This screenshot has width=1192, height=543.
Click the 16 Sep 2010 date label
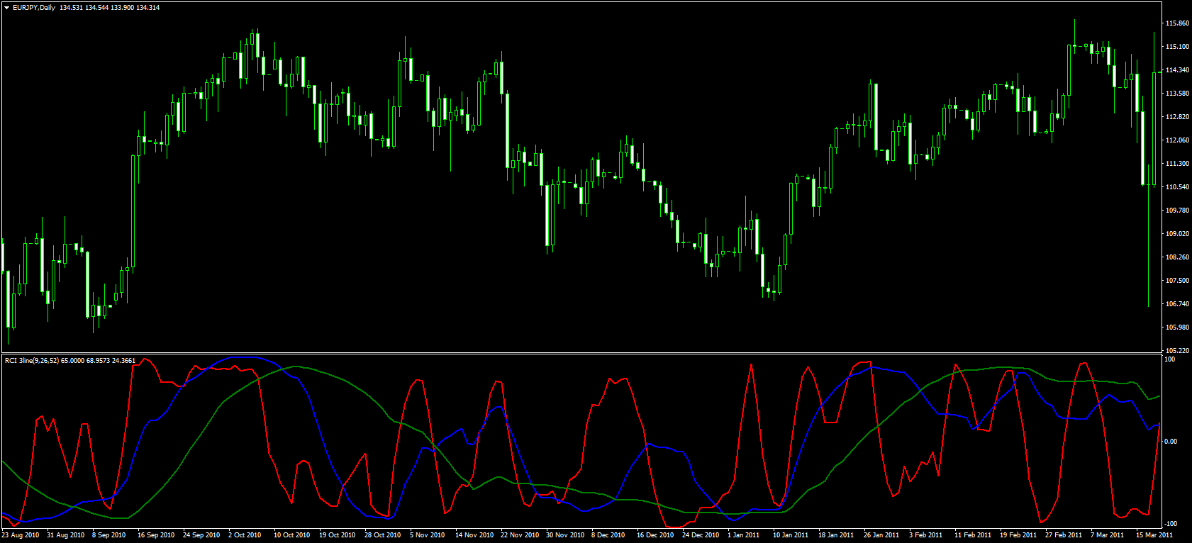pos(156,535)
